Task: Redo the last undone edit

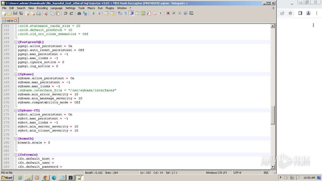Action: click(x=71, y=13)
